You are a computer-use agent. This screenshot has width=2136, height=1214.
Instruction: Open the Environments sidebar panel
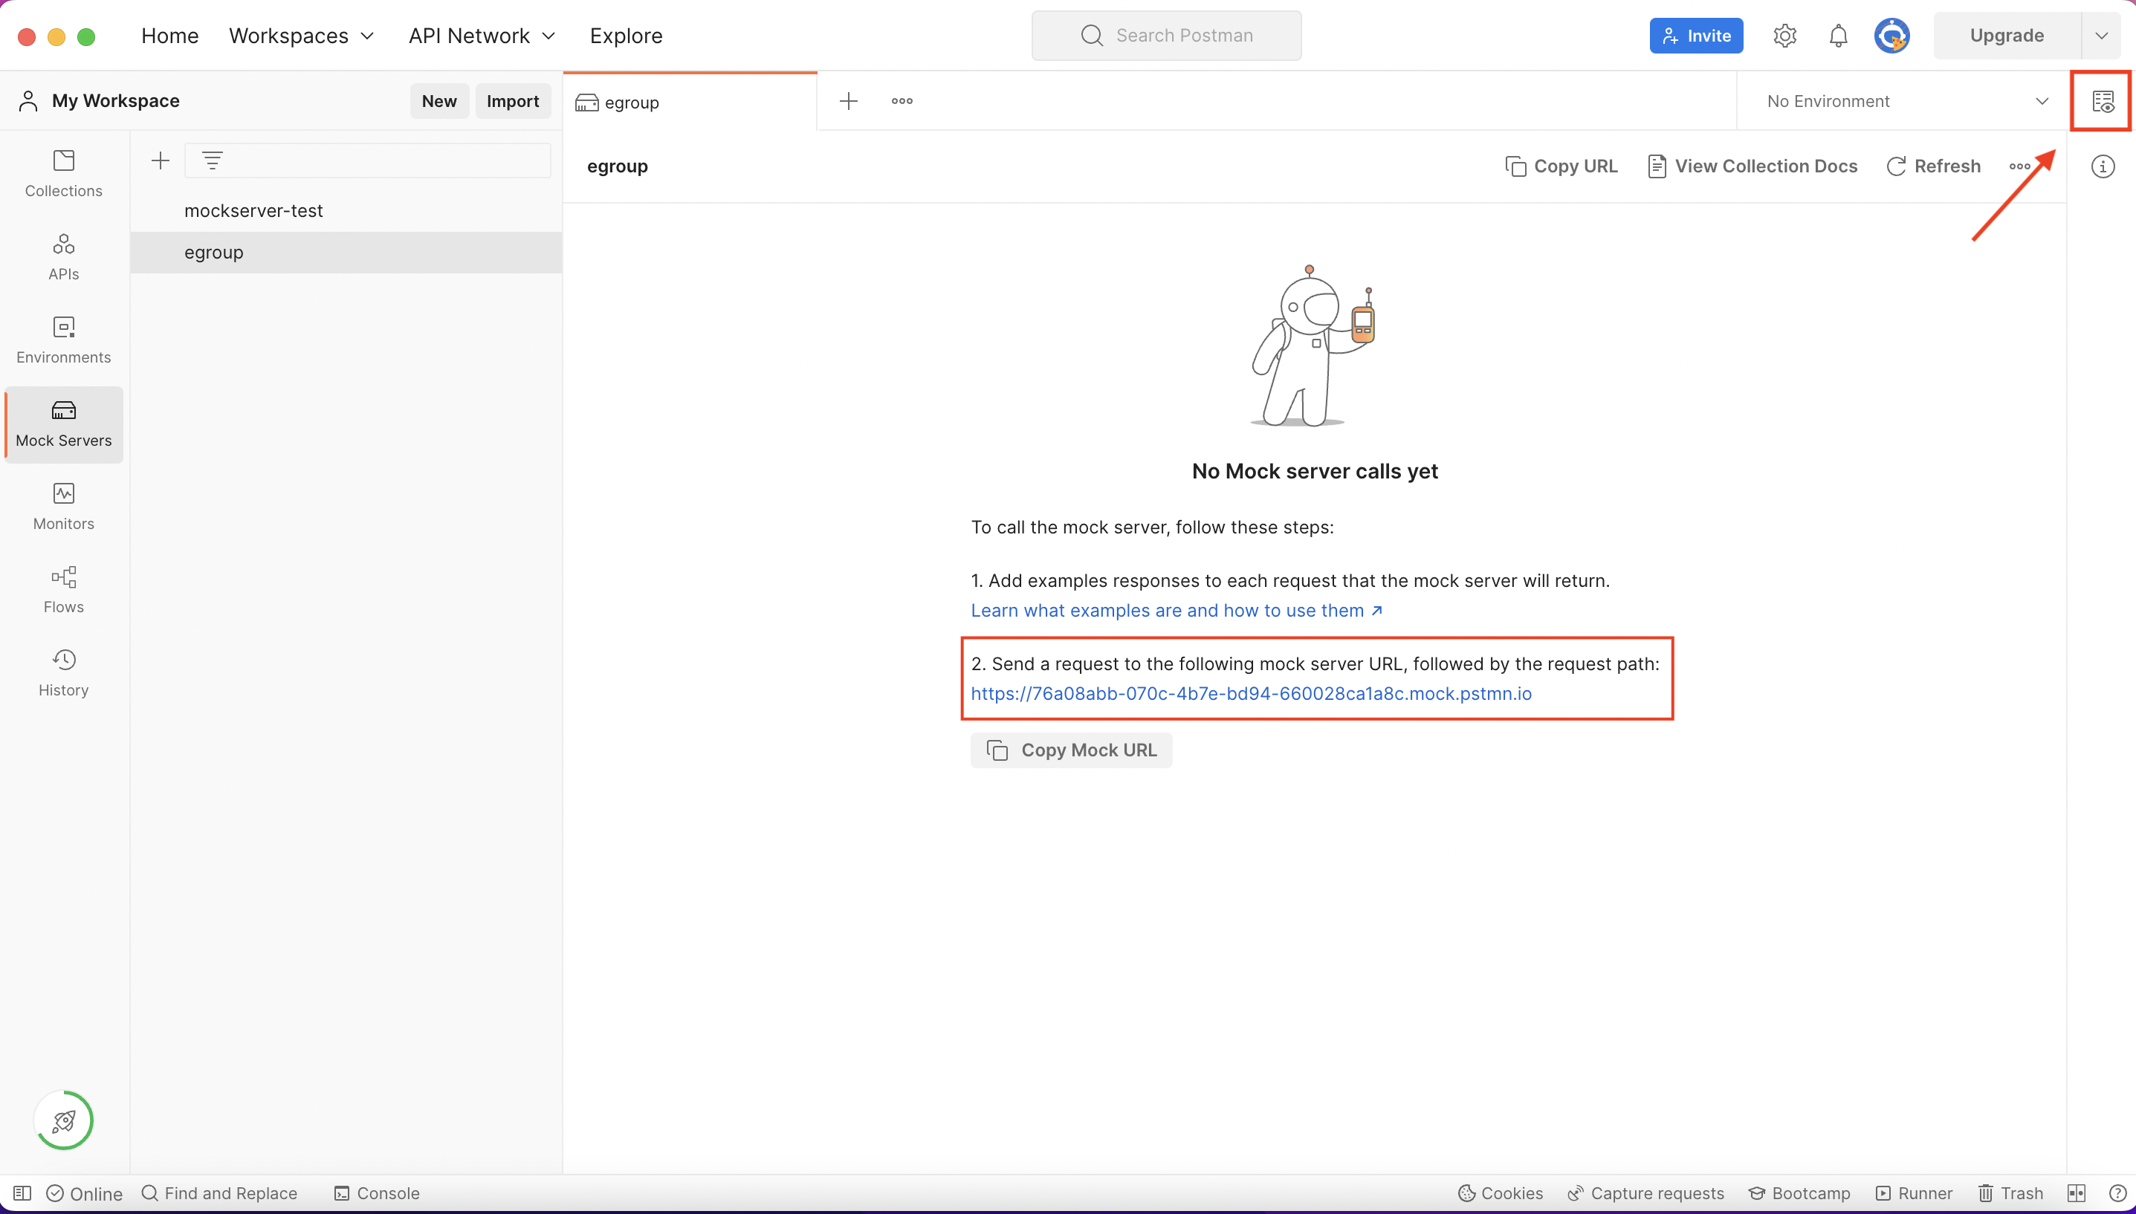(62, 340)
